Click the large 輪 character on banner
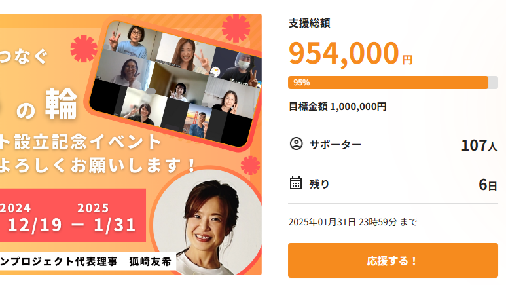This screenshot has width=506, height=285. click(x=62, y=104)
